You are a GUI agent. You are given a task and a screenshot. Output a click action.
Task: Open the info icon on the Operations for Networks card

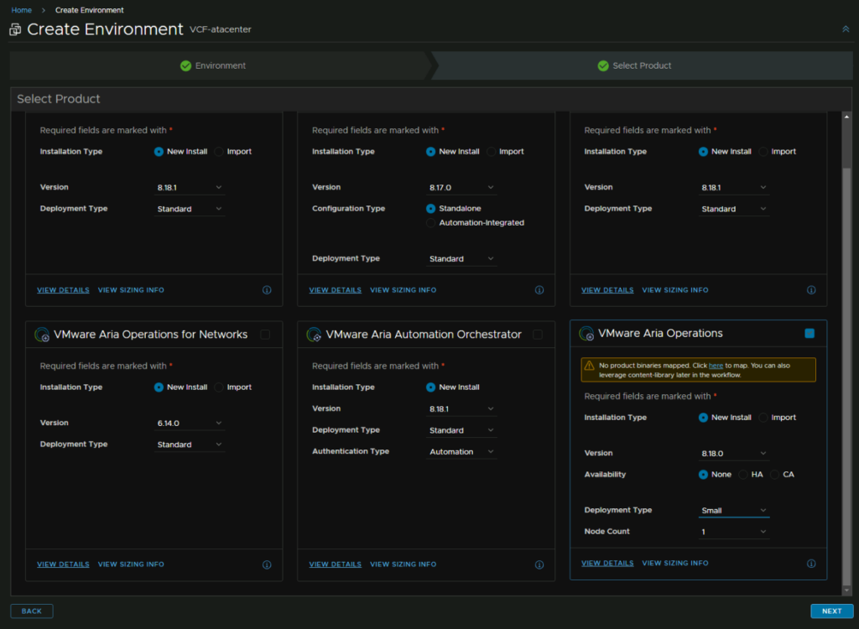coord(267,565)
